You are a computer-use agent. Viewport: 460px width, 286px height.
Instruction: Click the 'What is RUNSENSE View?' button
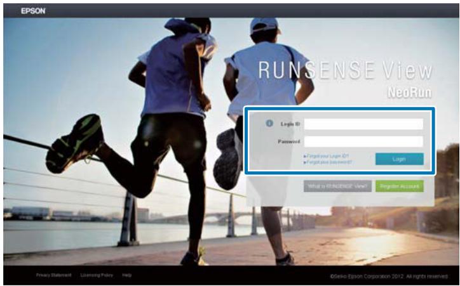337,186
